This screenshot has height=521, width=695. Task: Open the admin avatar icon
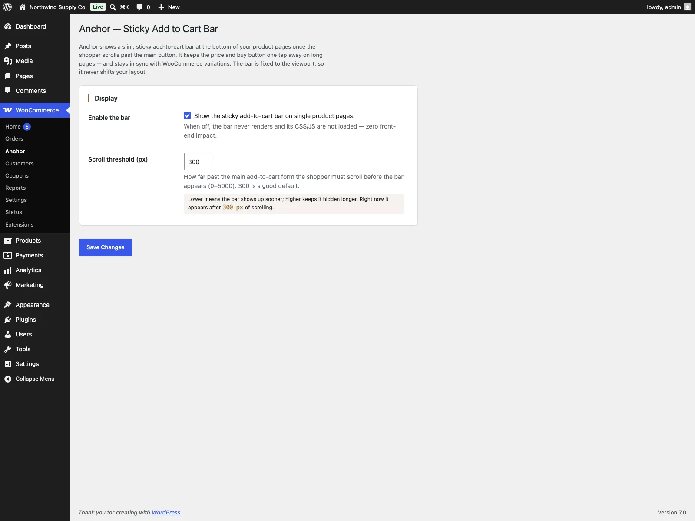coord(688,7)
